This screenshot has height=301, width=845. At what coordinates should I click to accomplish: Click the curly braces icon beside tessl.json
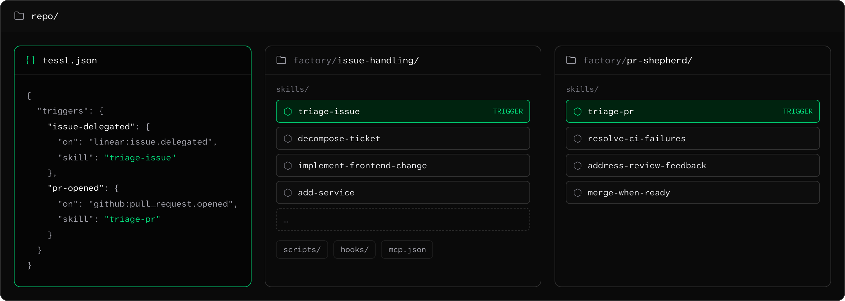click(30, 60)
